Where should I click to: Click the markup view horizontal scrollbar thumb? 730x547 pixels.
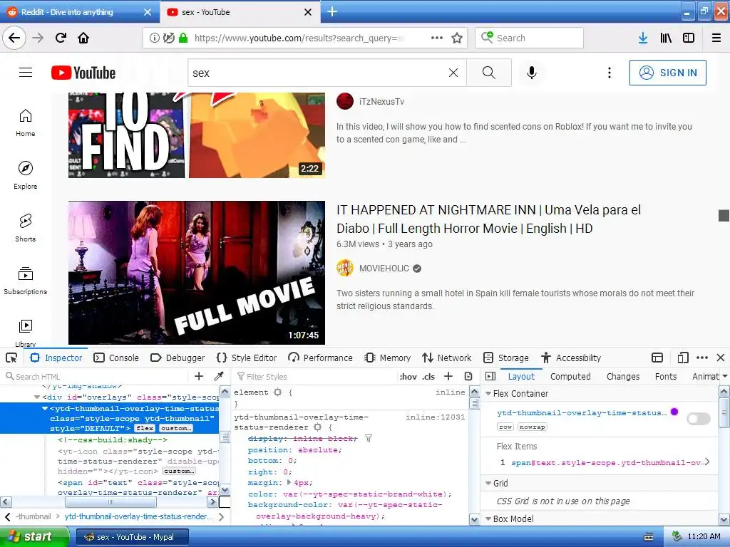point(110,502)
